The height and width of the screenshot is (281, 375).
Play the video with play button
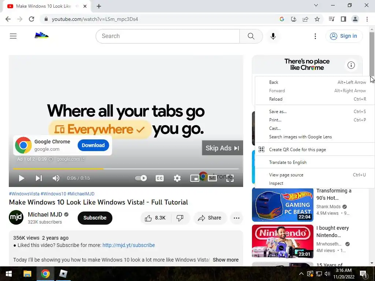pyautogui.click(x=22, y=178)
